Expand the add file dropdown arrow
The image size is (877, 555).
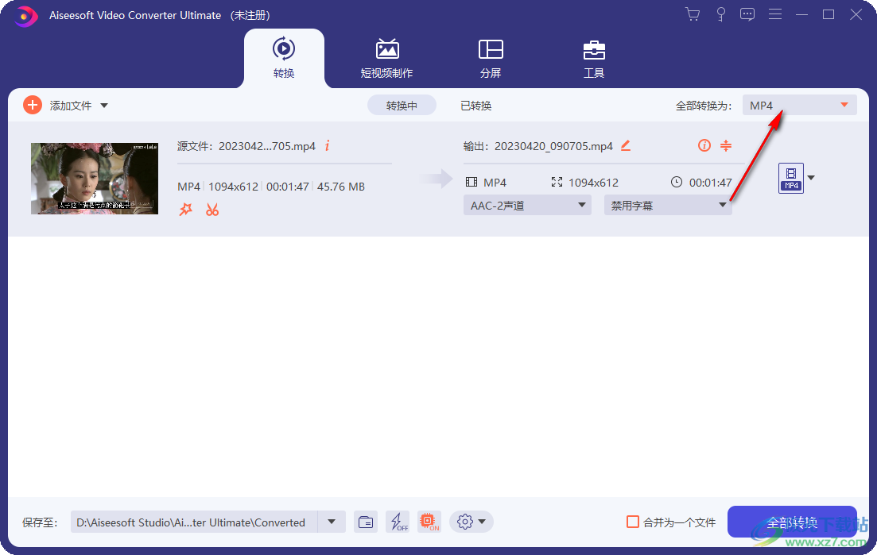coord(104,106)
